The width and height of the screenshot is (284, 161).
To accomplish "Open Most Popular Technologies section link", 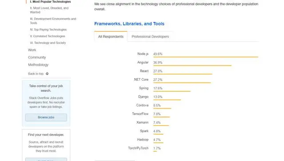I will [x=50, y=2].
